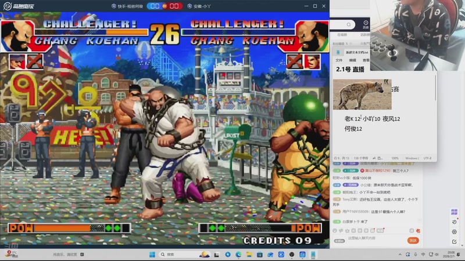Image resolution: width=465 pixels, height=261 pixels.
Task: Click the 00:00 score display in the title bar
Action: (x=164, y=6)
